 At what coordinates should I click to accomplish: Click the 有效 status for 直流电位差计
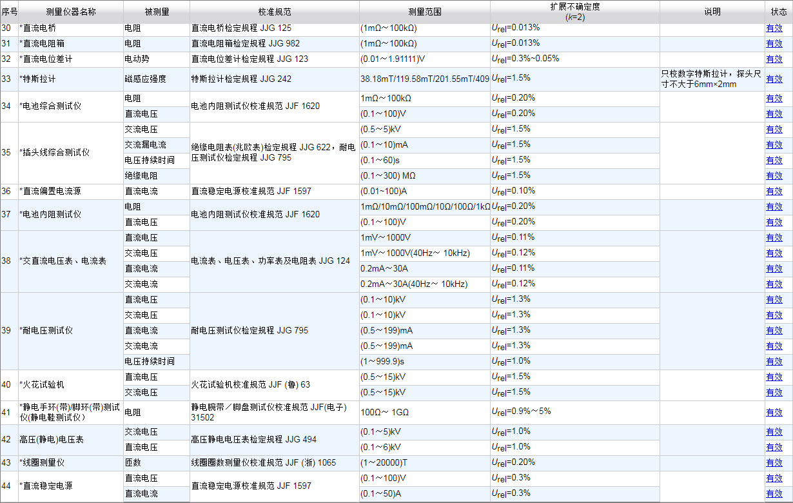(774, 59)
